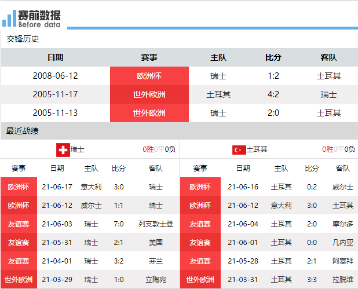Click the blue bar chart icon beside 赛前数据
Screen dimensions: 358x289
9,18
